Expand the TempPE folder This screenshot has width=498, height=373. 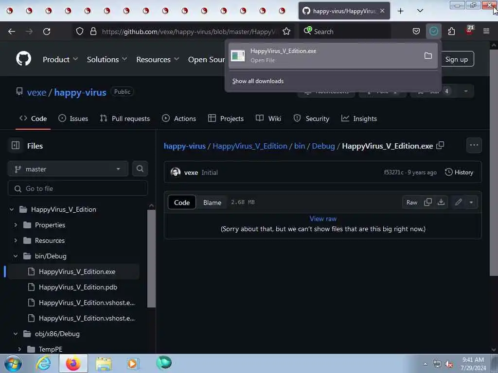point(19,349)
